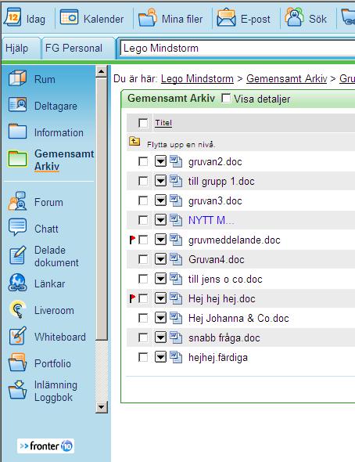
Task: Click the red flag beside gruvmeddelande.doc
Action: pos(132,240)
